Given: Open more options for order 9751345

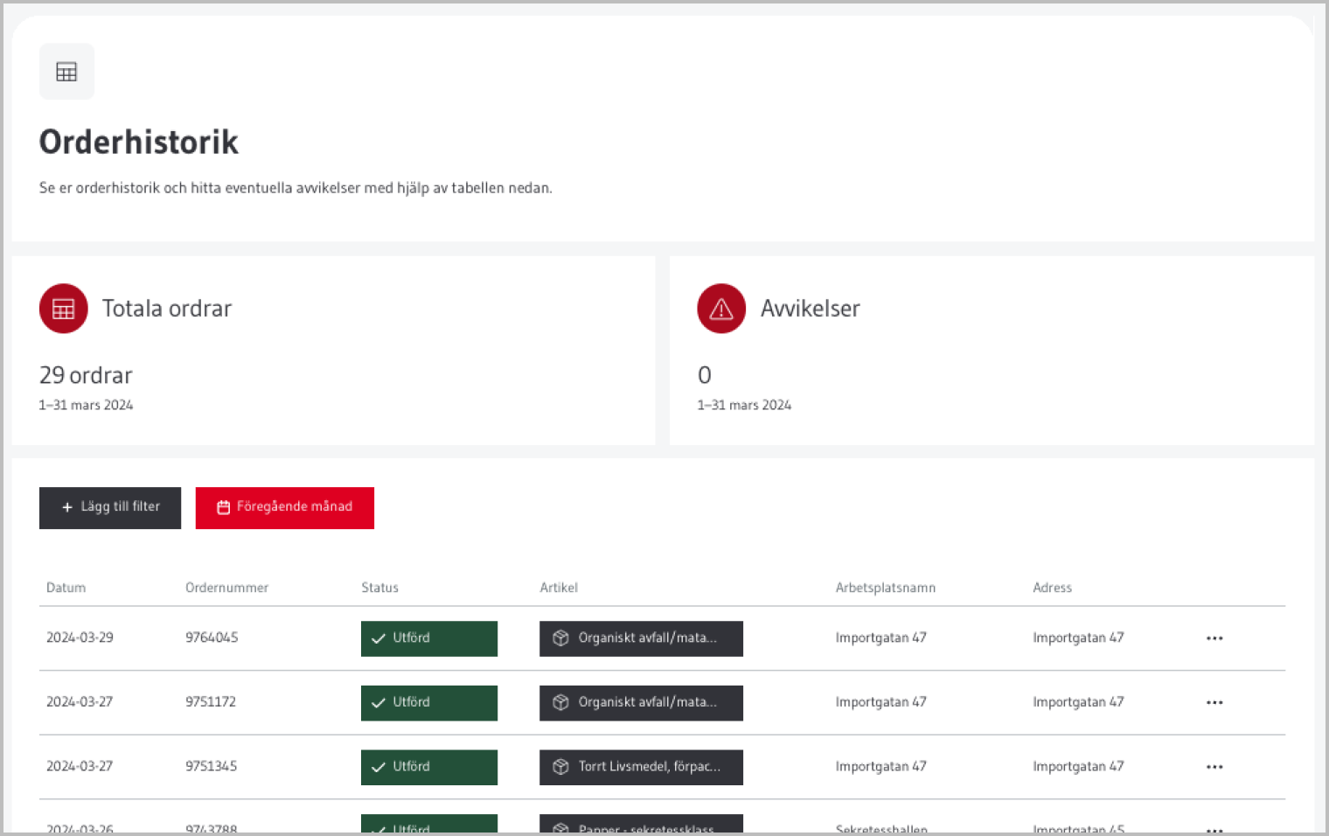Looking at the screenshot, I should pos(1214,767).
